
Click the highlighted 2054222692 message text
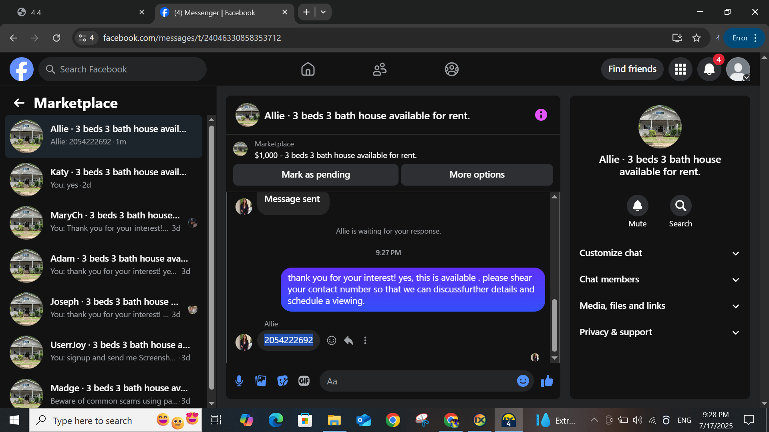pos(288,340)
